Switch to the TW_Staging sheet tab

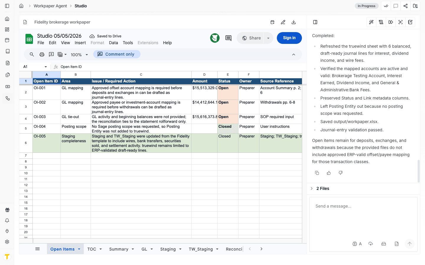coord(201,249)
